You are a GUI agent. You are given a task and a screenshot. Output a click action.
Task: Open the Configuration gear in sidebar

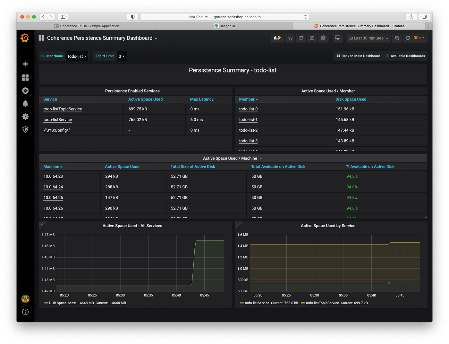click(25, 116)
